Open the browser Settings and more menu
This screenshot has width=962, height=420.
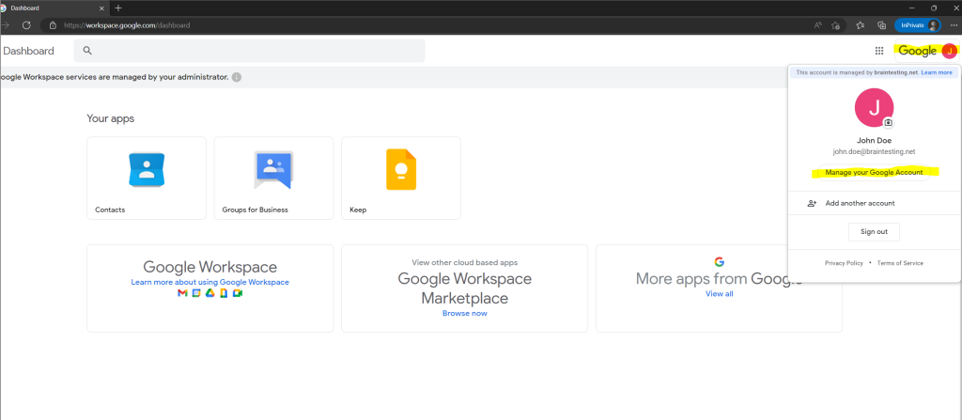[x=954, y=25]
